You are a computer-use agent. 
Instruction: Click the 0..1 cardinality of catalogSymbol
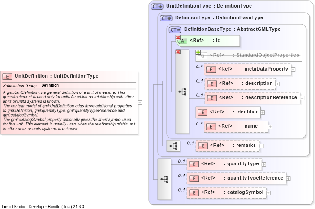tap(181, 190)
